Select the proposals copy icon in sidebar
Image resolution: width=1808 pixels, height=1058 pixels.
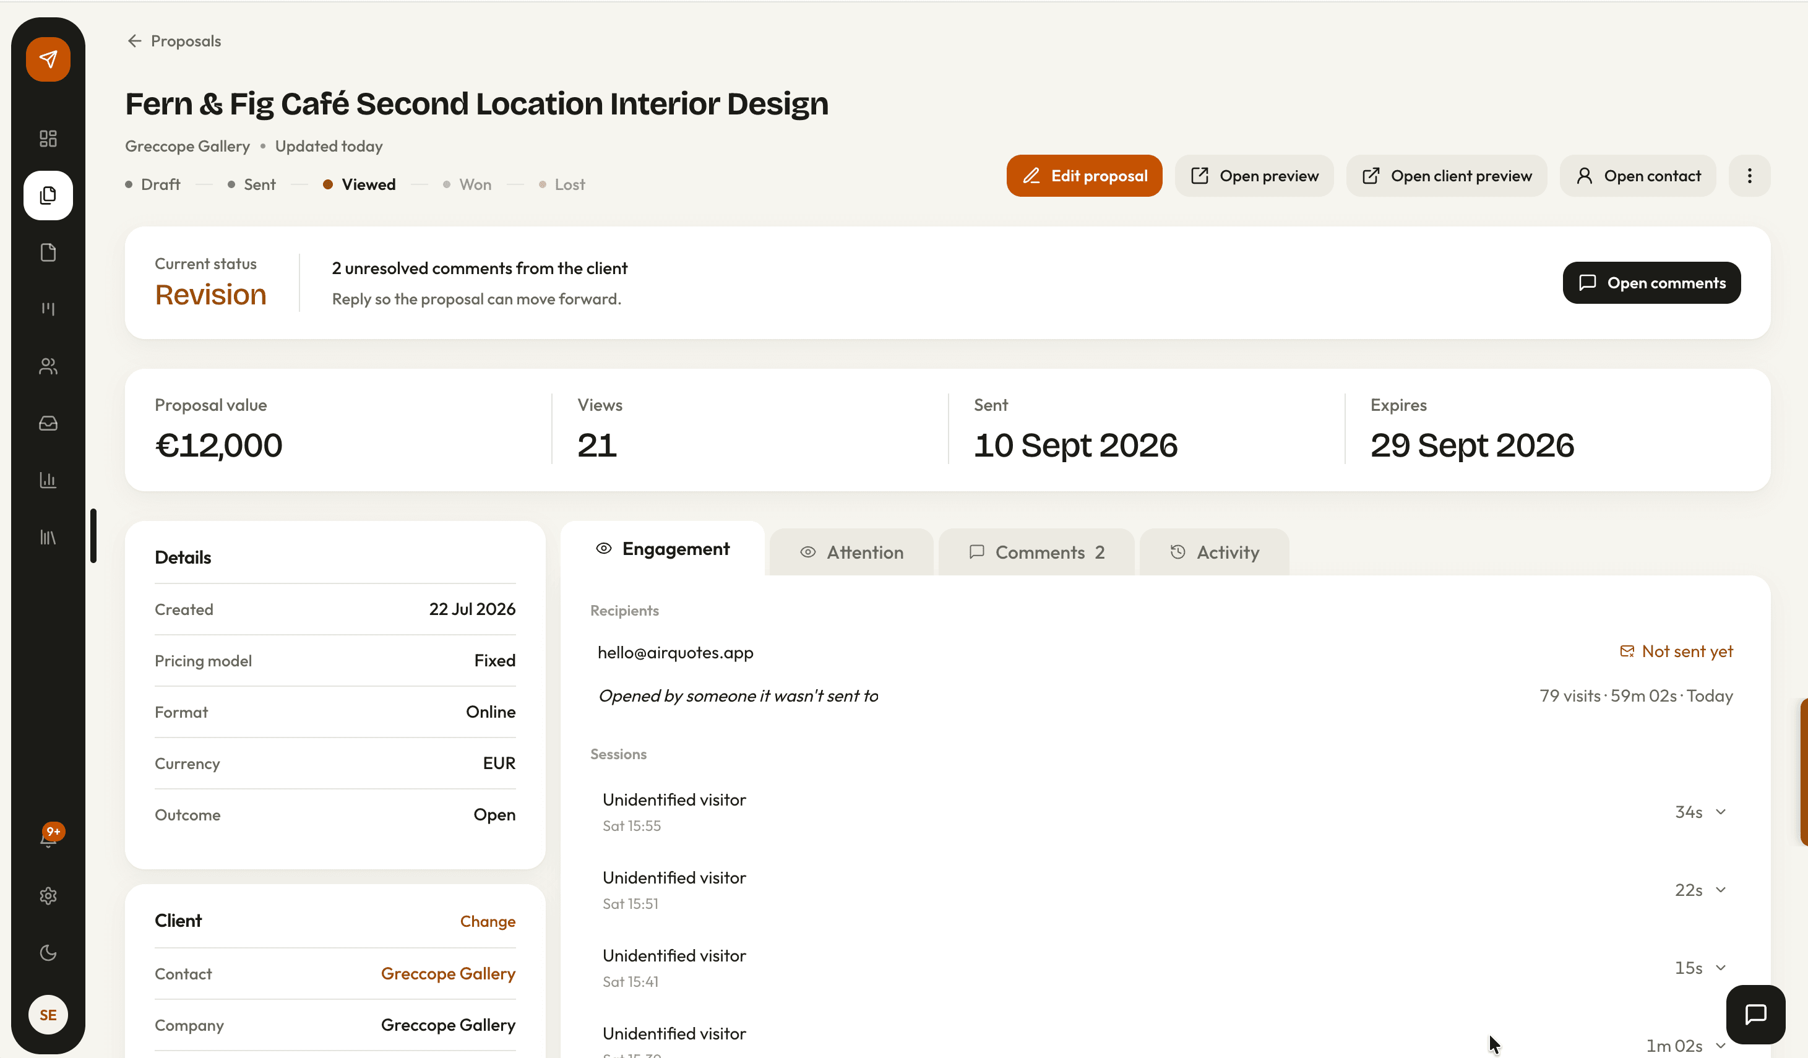pos(48,195)
